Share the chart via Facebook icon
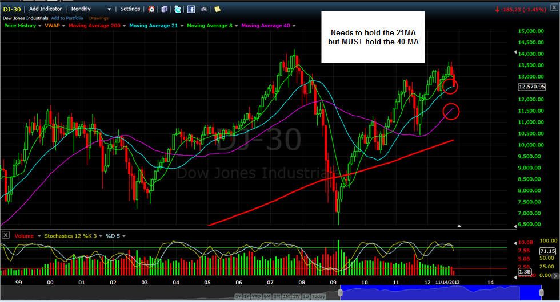The width and height of the screenshot is (560, 302). pos(191,9)
